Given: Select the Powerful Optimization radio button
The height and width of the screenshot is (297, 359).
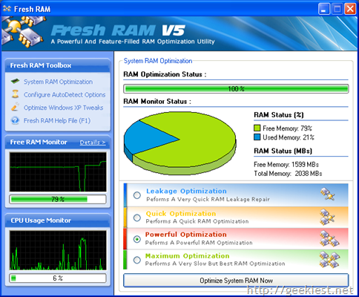Looking at the screenshot, I should (x=137, y=239).
